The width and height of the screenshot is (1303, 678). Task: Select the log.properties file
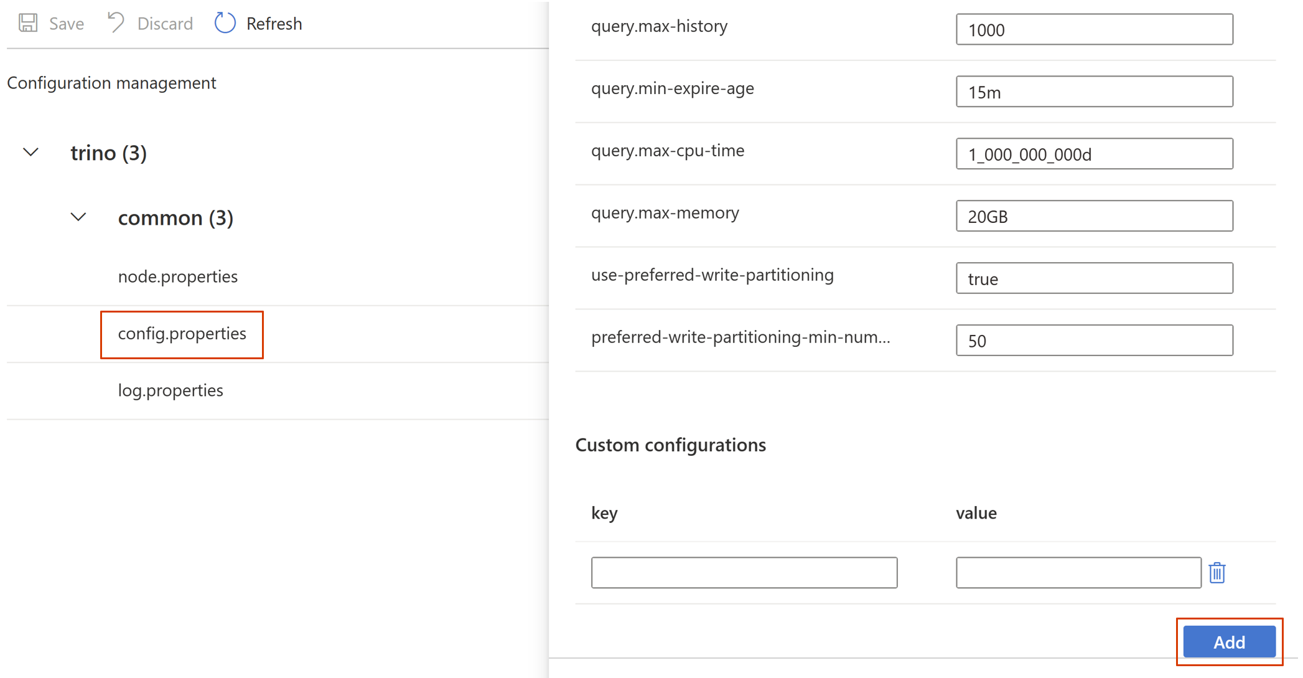click(170, 388)
